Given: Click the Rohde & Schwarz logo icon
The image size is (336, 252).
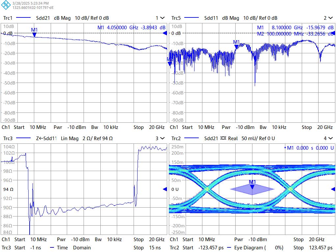Looking at the screenshot, I should tap(6, 5).
